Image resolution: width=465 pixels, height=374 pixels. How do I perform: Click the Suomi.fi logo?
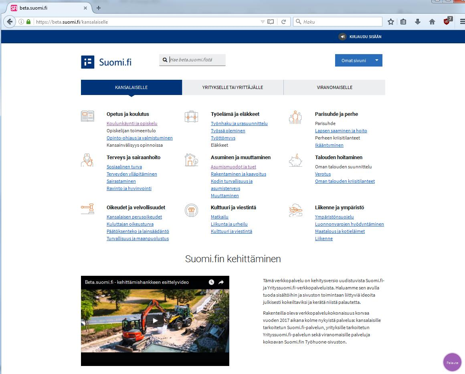[106, 62]
